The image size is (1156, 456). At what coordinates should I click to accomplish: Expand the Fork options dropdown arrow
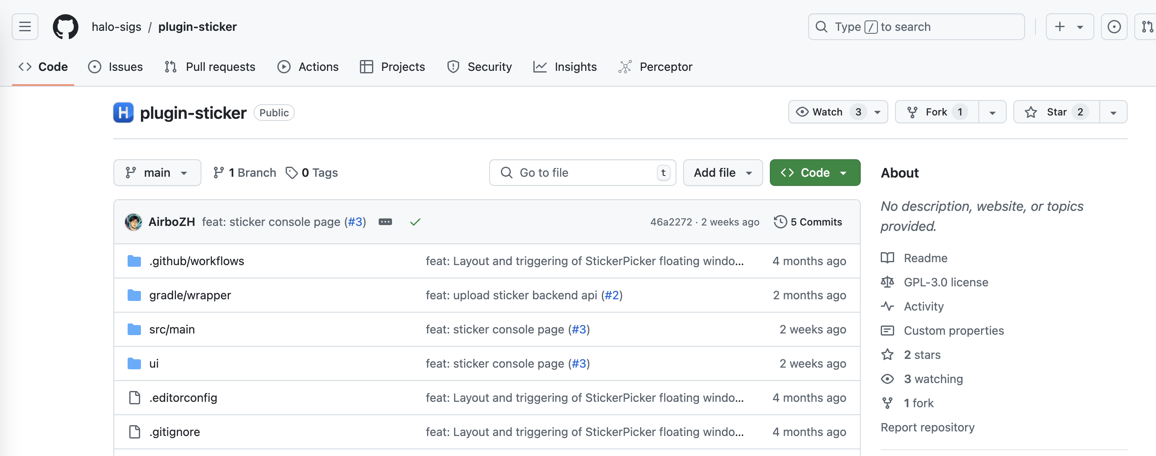(992, 112)
